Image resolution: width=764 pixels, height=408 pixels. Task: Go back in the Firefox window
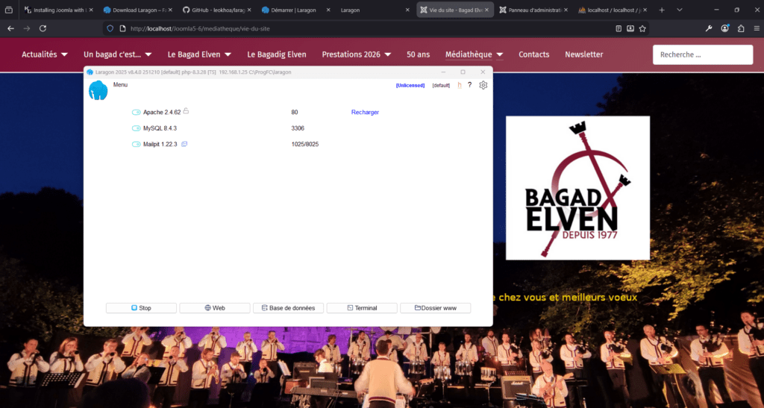[10, 29]
